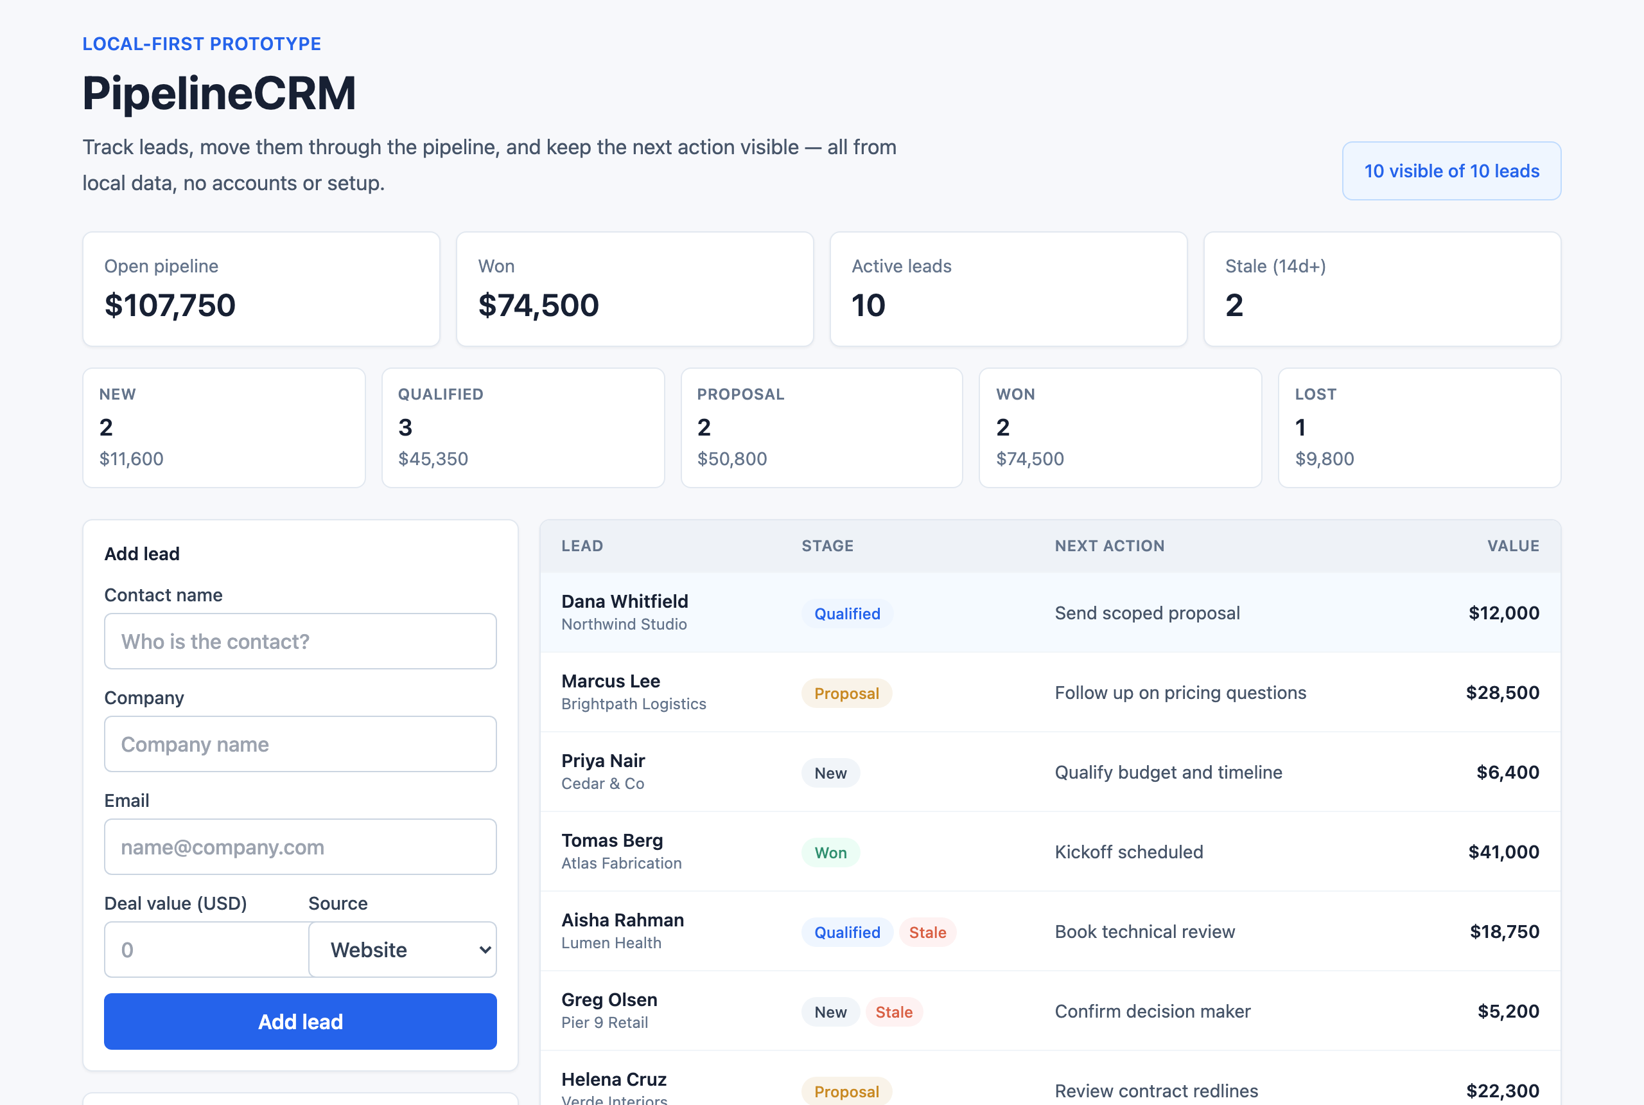Open the Greg Olsen lead row

click(x=1050, y=1011)
